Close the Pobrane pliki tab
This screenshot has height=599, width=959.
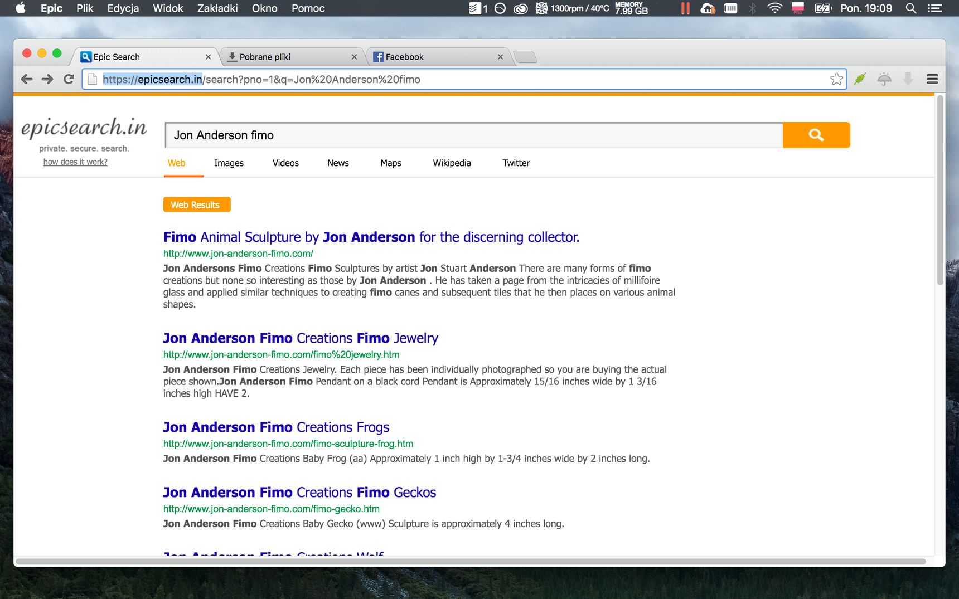[354, 57]
